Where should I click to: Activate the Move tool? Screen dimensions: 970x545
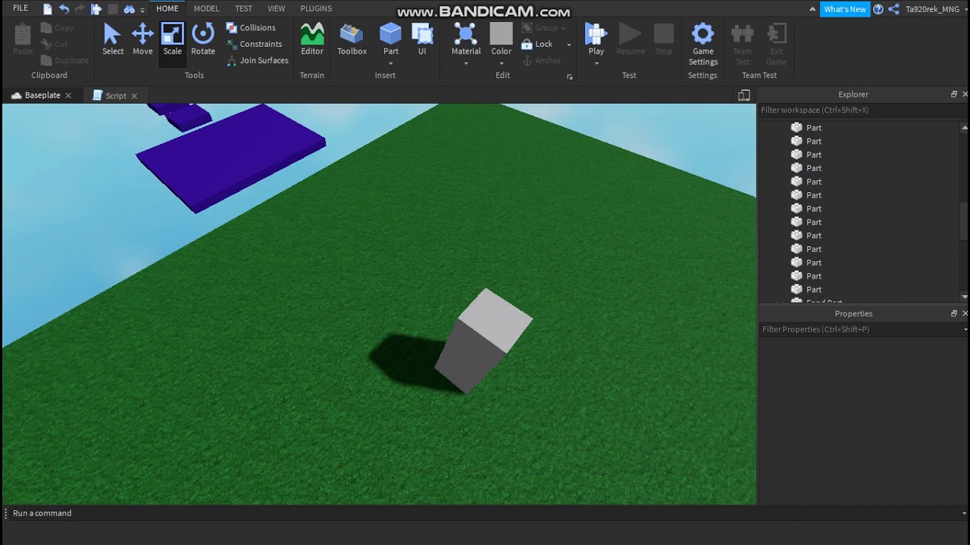pos(142,39)
